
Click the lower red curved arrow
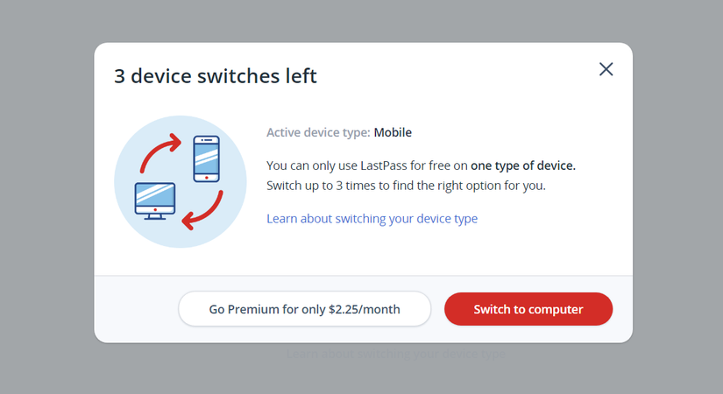tap(205, 211)
